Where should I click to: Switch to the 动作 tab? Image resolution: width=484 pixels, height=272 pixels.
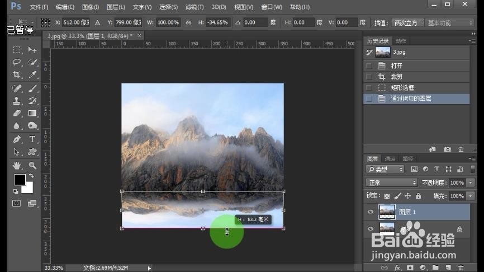tap(401, 41)
